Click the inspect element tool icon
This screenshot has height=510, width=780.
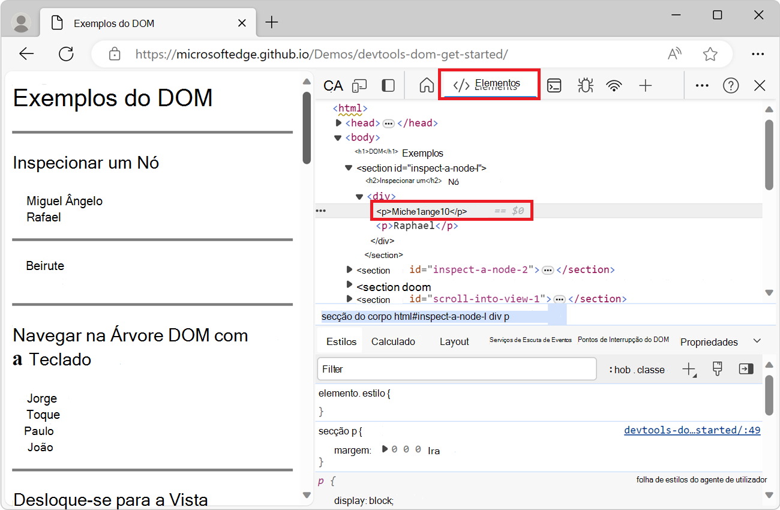[333, 86]
